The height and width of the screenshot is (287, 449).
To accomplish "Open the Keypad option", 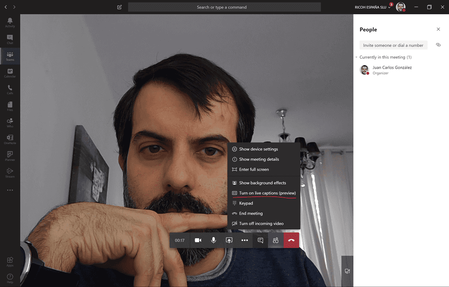I will (x=264, y=203).
